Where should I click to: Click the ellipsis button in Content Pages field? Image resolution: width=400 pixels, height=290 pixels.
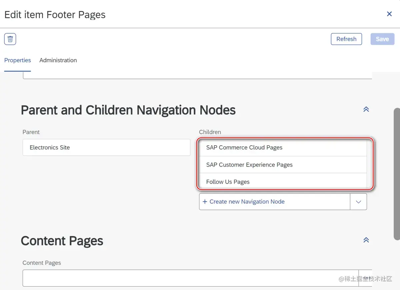(x=365, y=278)
